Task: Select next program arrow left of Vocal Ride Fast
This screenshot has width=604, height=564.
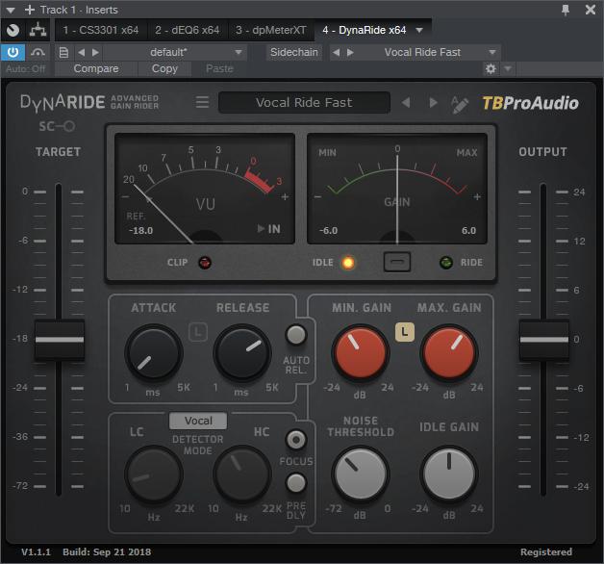Action: (350, 52)
